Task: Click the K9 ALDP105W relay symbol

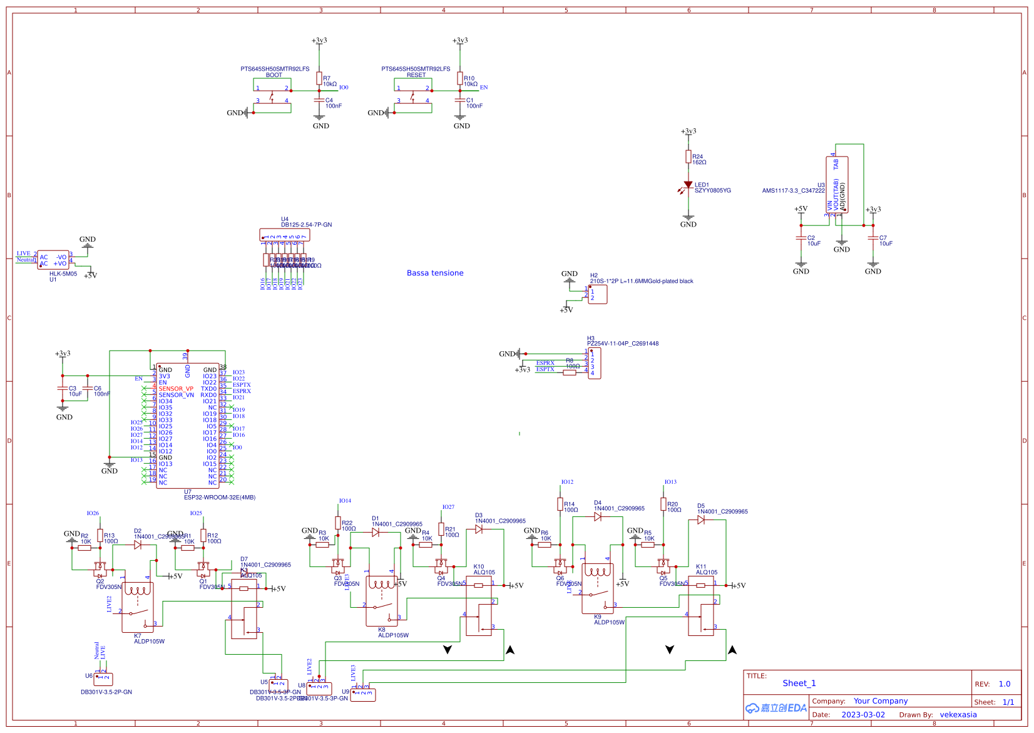Action: (598, 588)
